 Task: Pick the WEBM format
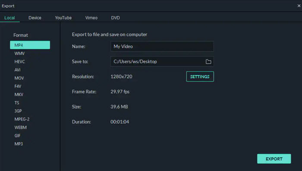click(x=21, y=128)
